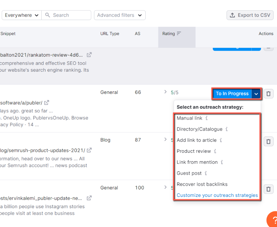Select Recover lost backlinks strategy

[x=202, y=184]
